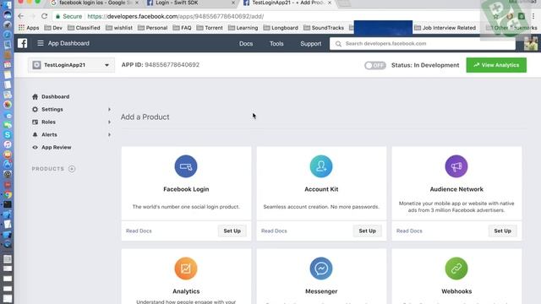This screenshot has height=304, width=541.
Task: Click the App Dashboard title text
Action: point(68,43)
